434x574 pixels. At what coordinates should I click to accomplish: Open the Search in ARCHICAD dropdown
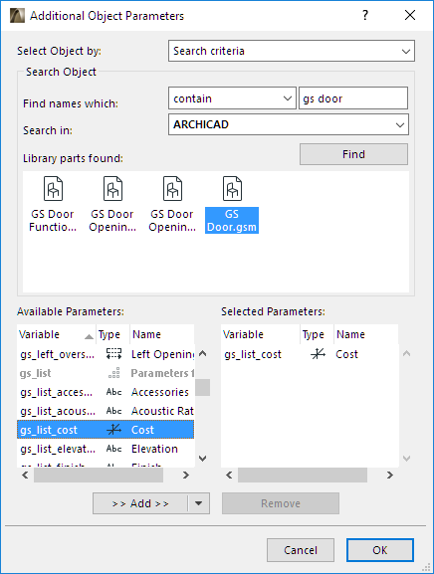289,124
